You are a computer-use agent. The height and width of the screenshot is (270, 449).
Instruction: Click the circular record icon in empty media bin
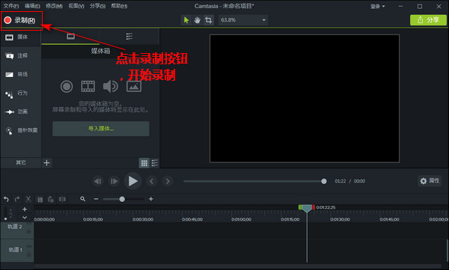point(67,87)
